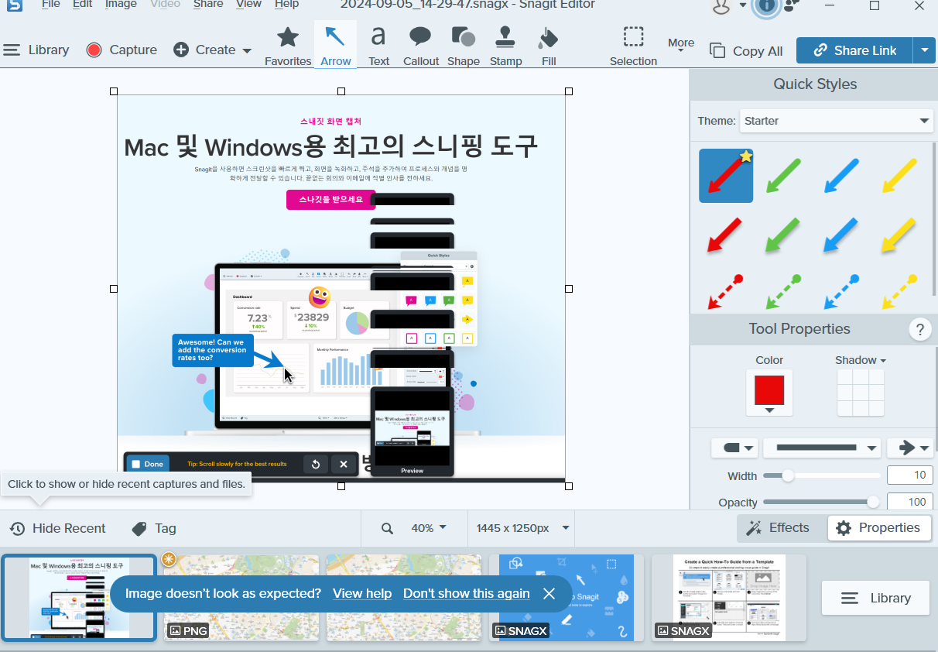Choose the green arrow style in first row
This screenshot has height=652, width=938.
(x=783, y=176)
